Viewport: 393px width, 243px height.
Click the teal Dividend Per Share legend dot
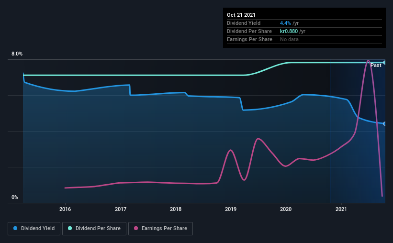point(70,228)
